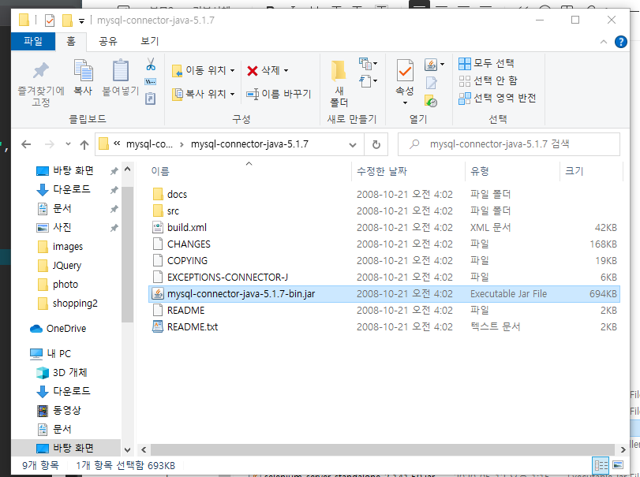Open the 파일 (File) tab

[33, 41]
